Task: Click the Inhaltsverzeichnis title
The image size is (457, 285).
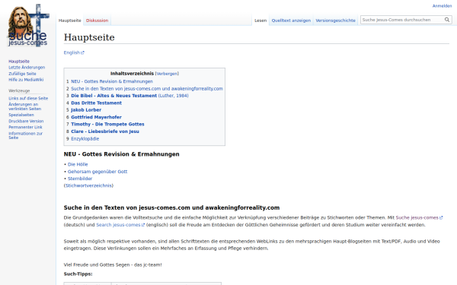Action: 132,74
